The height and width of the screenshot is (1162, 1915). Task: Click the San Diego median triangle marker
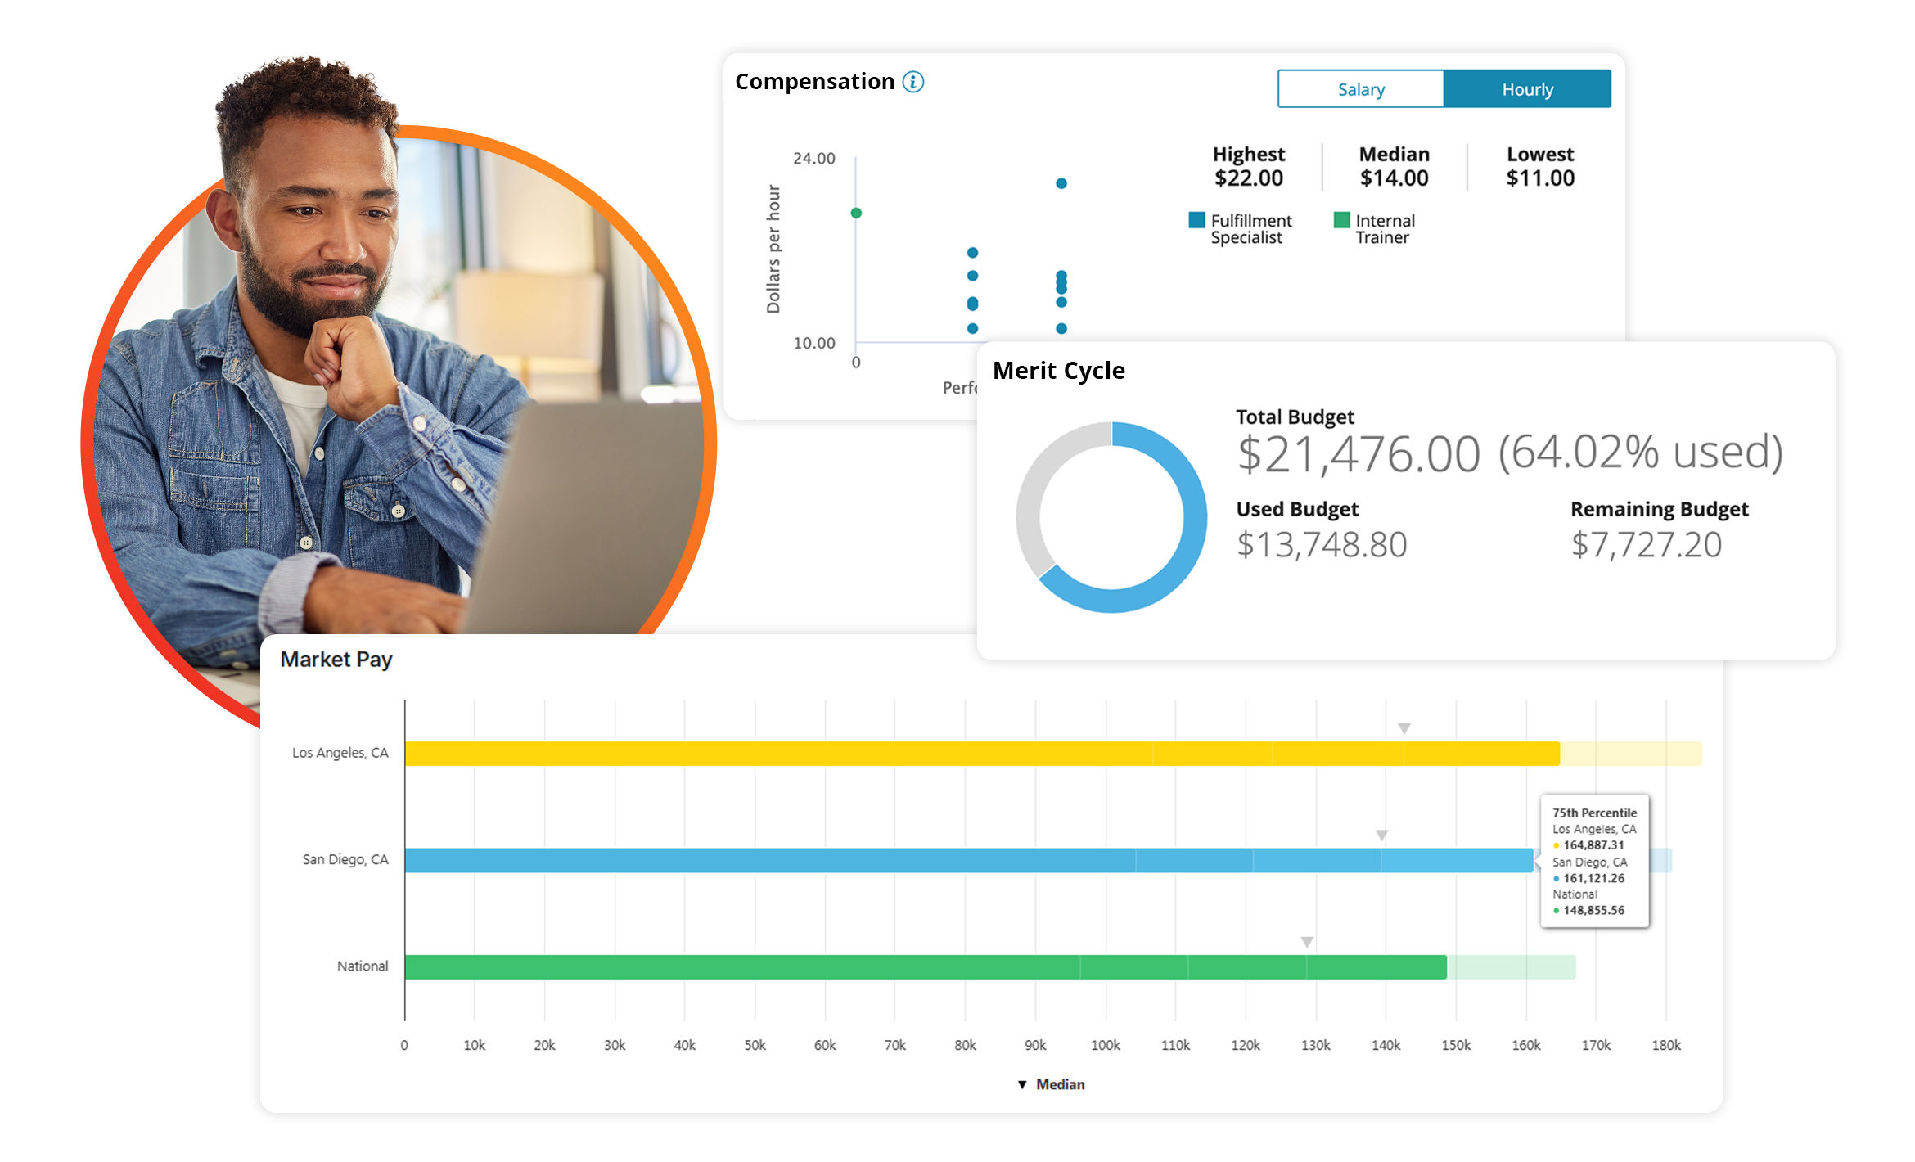coord(1381,835)
